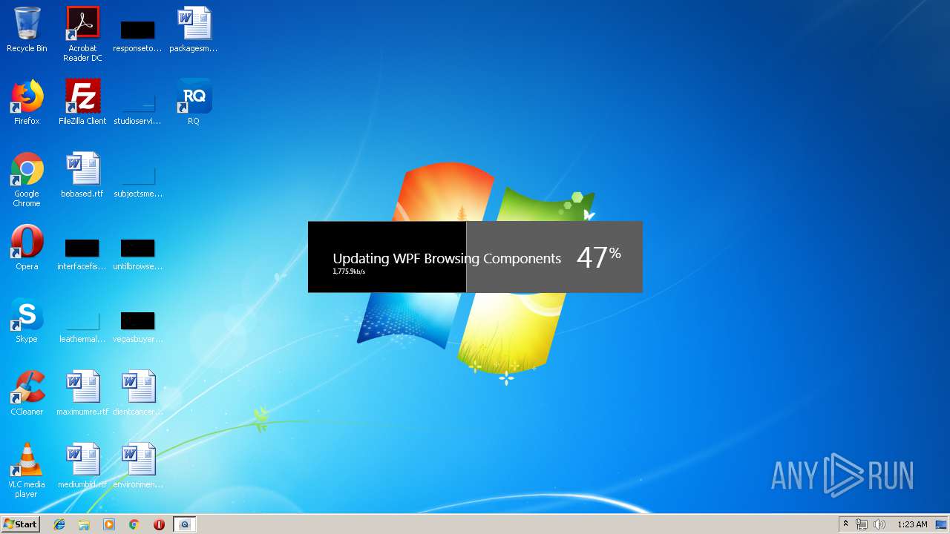Click the Updating WPF Browsing Components text
The image size is (950, 534).
coord(447,258)
